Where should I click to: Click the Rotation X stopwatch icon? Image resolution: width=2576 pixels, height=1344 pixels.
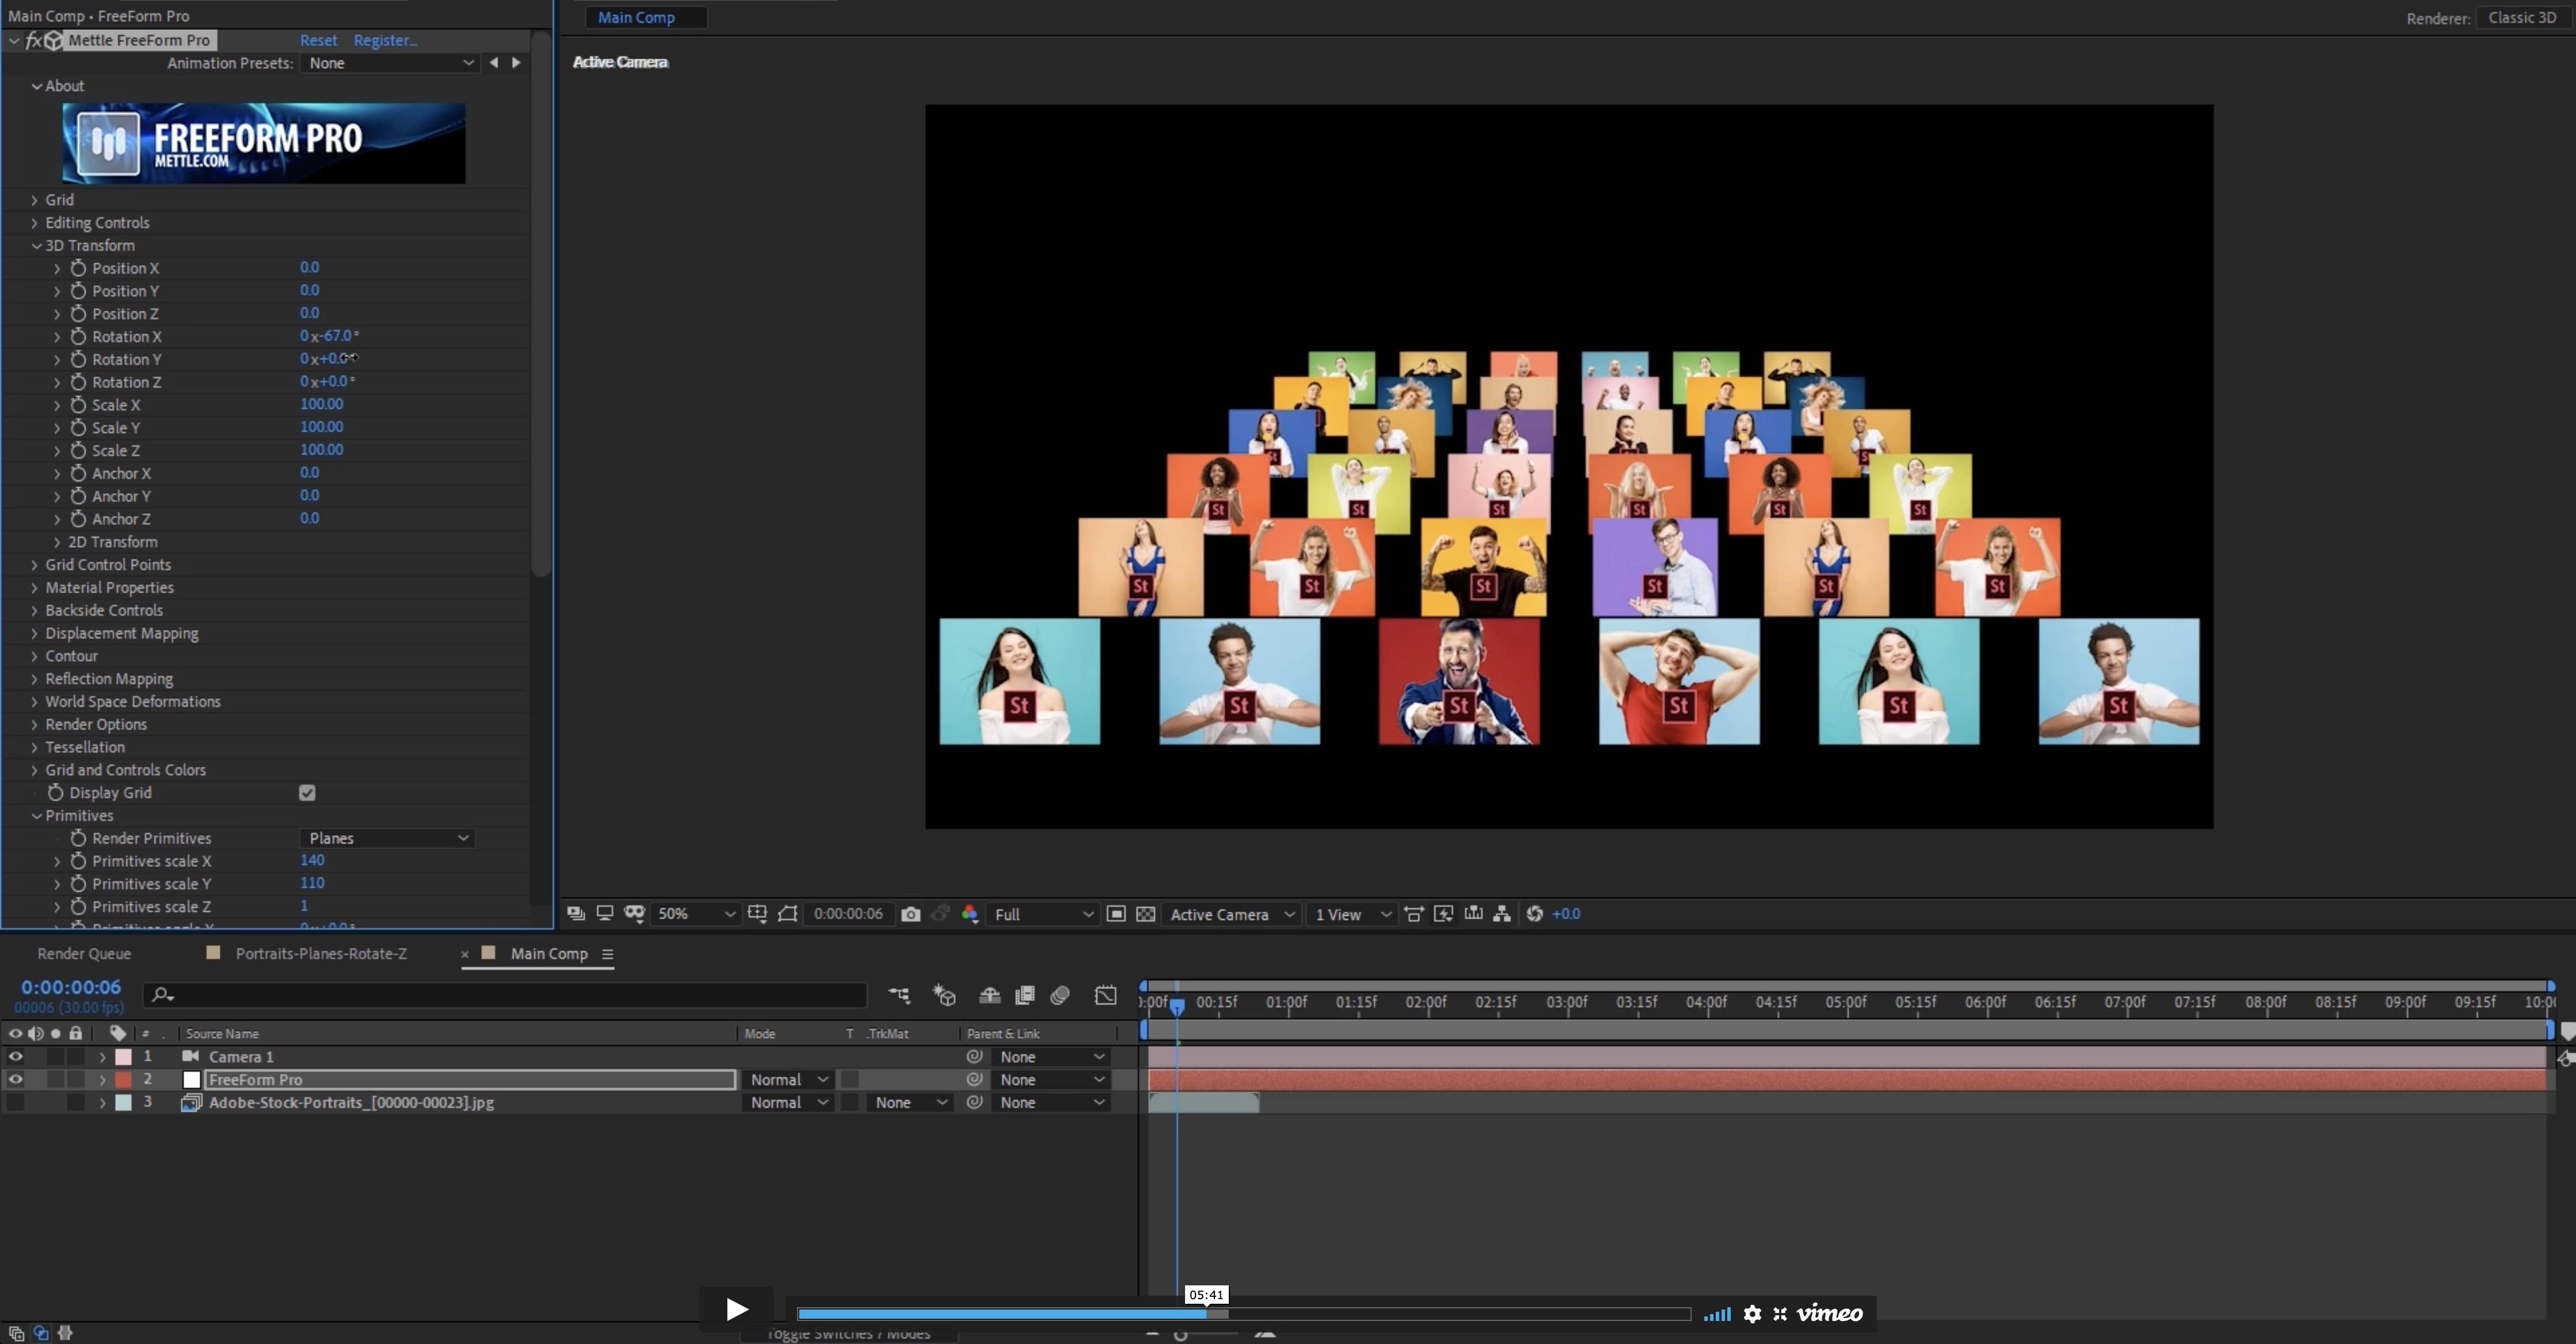click(x=78, y=336)
